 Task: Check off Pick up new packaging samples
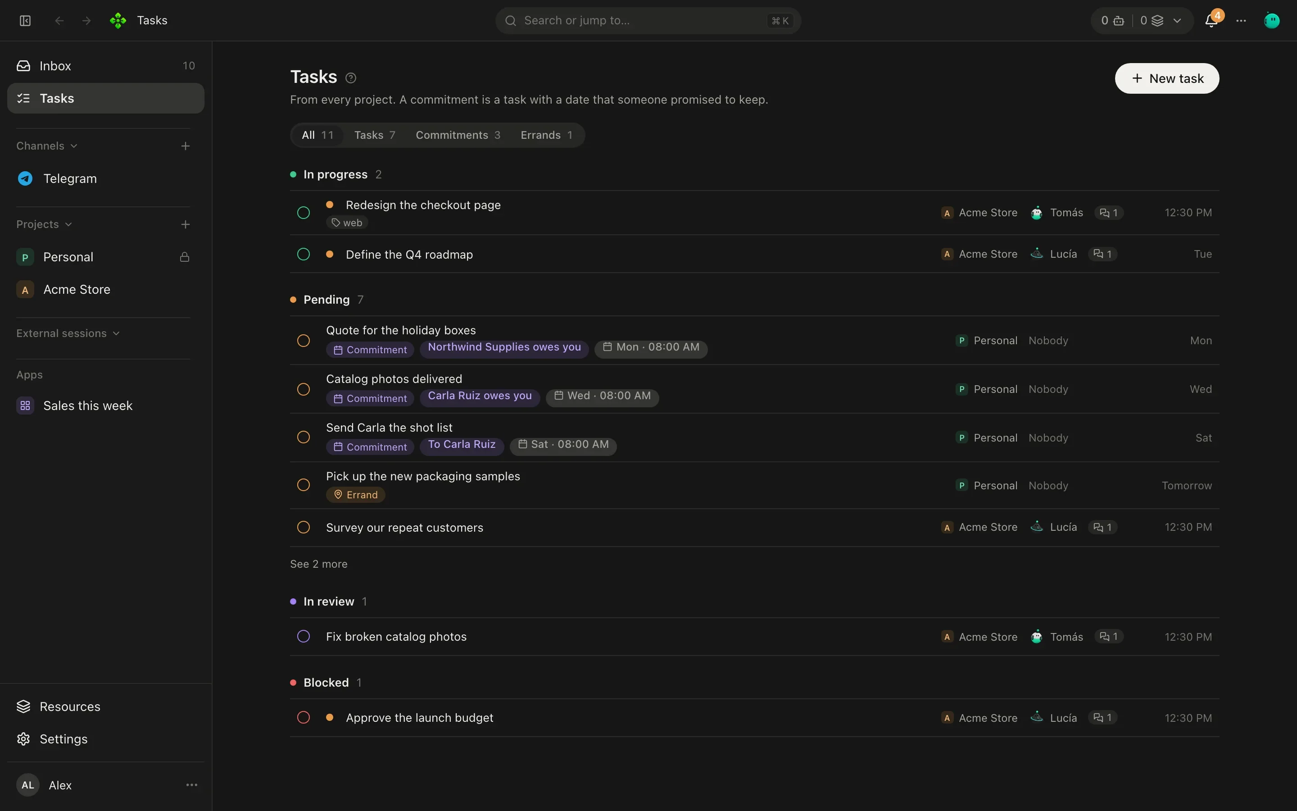point(304,485)
